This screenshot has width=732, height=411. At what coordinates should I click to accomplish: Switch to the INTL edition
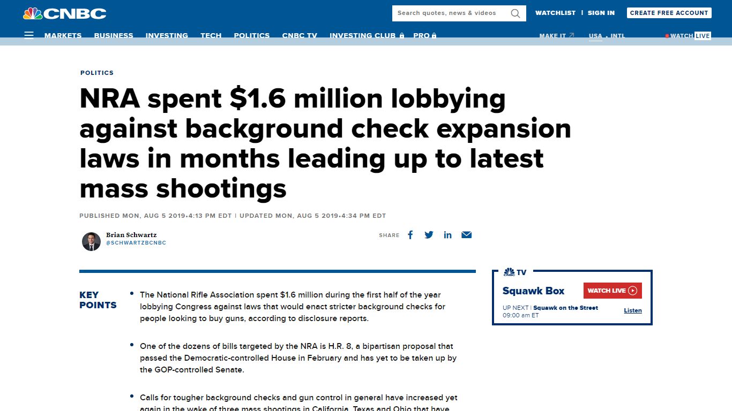click(618, 36)
